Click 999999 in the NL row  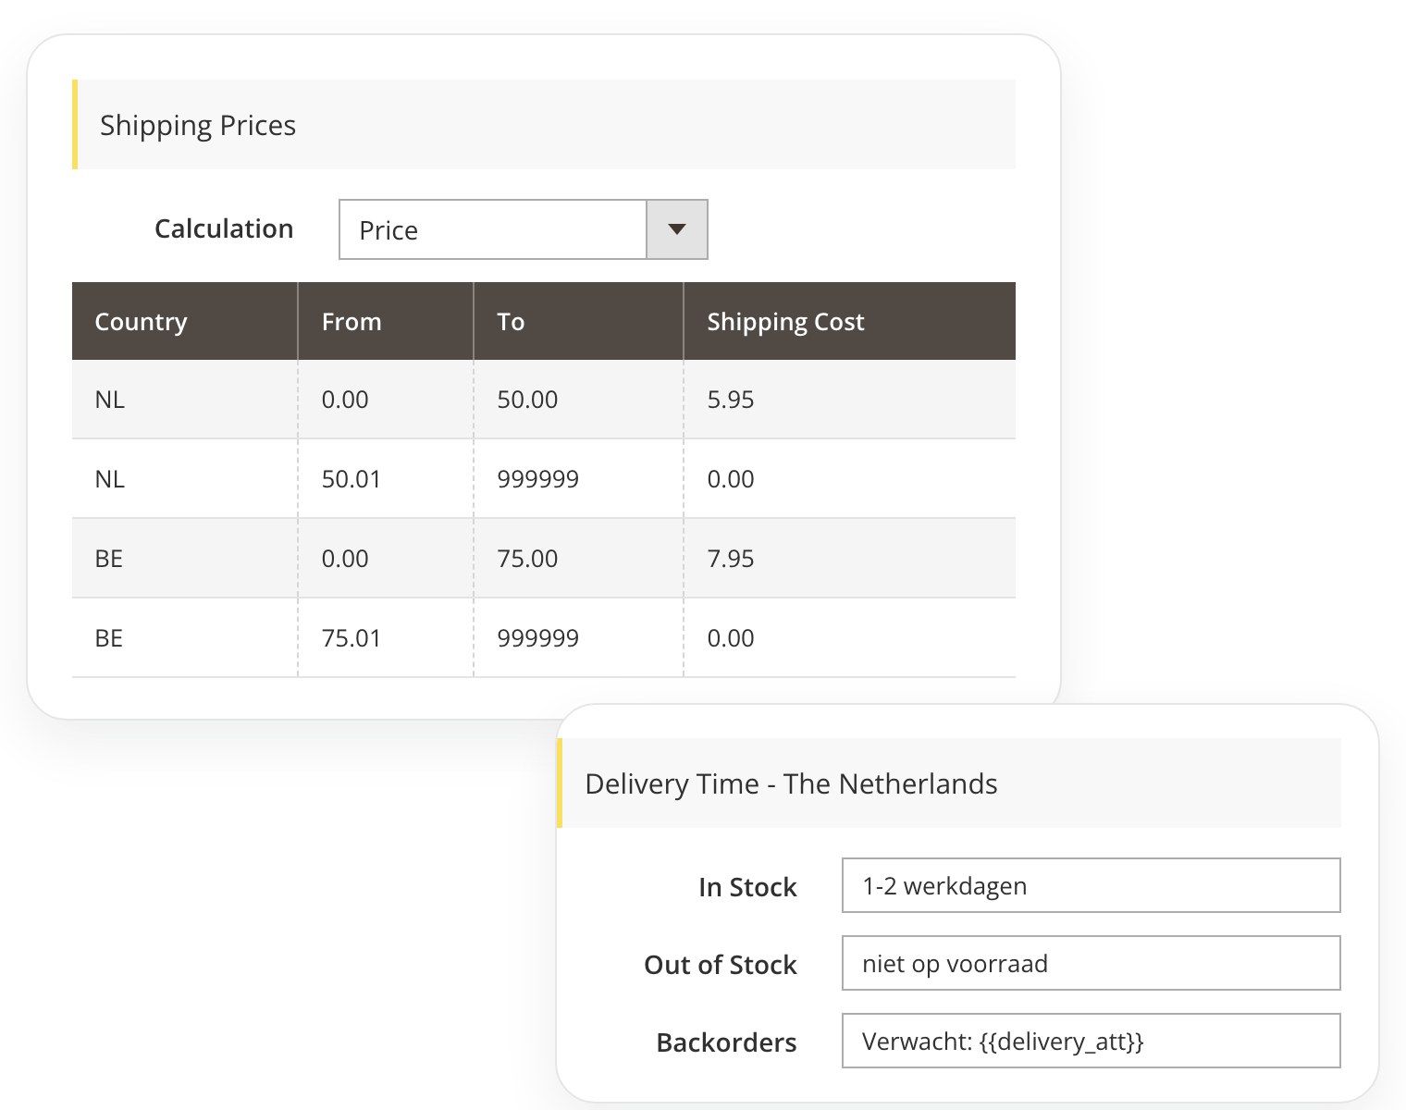coord(538,479)
